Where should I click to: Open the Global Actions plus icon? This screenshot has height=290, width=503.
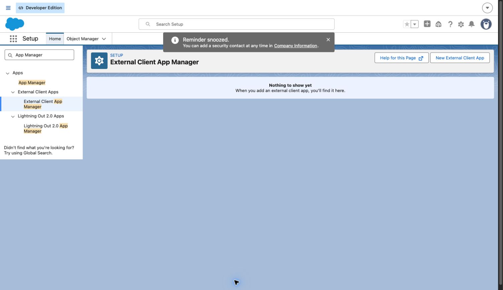[427, 24]
